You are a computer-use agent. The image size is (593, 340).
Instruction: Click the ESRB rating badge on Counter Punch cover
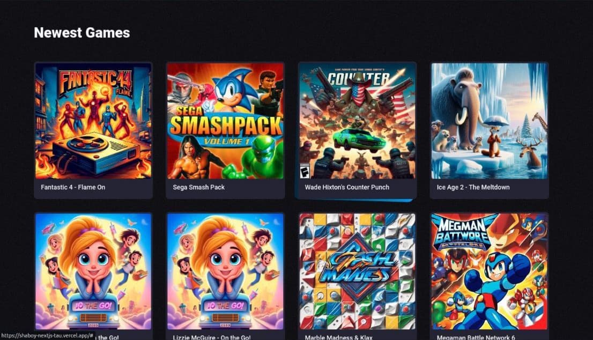pos(305,171)
